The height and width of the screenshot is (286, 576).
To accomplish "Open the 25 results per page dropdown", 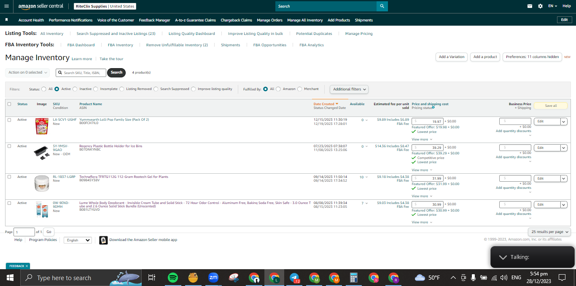I will [549, 232].
